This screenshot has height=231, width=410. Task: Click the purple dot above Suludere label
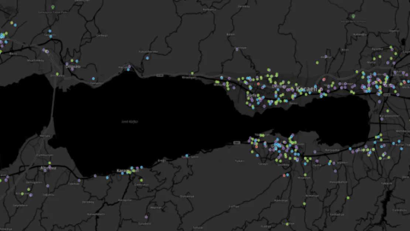pos(146,217)
